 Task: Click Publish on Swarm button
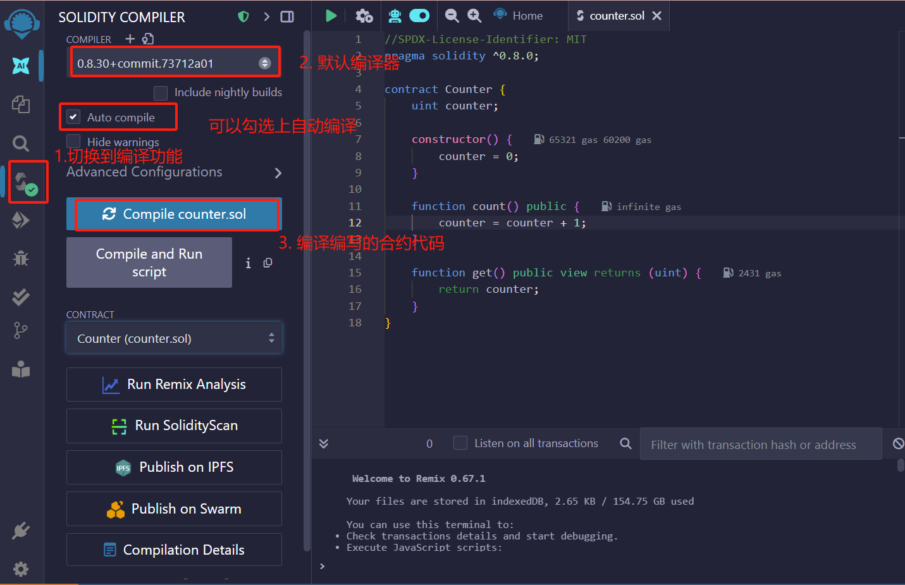[174, 508]
